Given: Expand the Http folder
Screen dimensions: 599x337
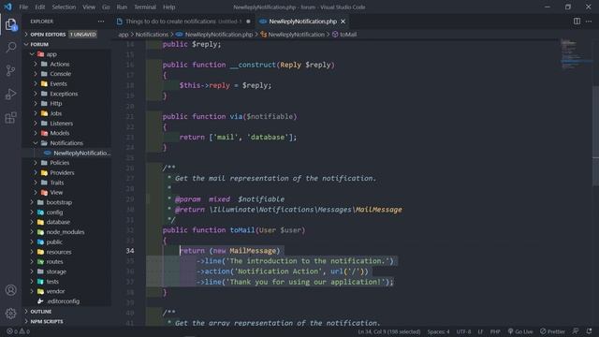Looking at the screenshot, I should (x=66, y=104).
